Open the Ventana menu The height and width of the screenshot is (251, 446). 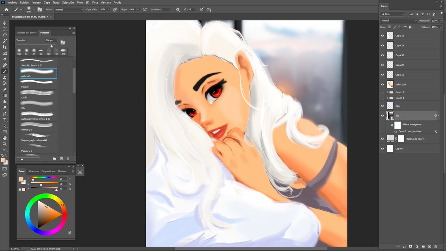coord(106,3)
